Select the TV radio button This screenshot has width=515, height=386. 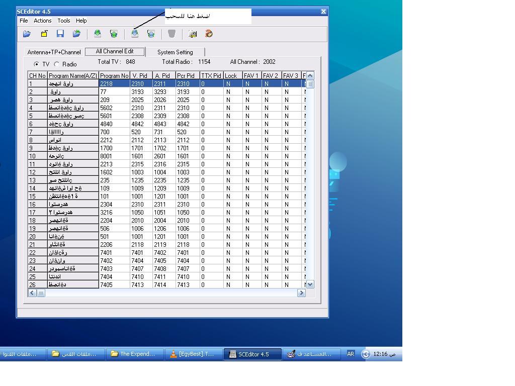pyautogui.click(x=36, y=64)
